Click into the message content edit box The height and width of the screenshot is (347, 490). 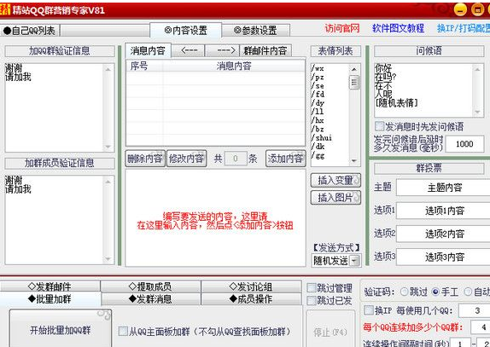(215, 217)
